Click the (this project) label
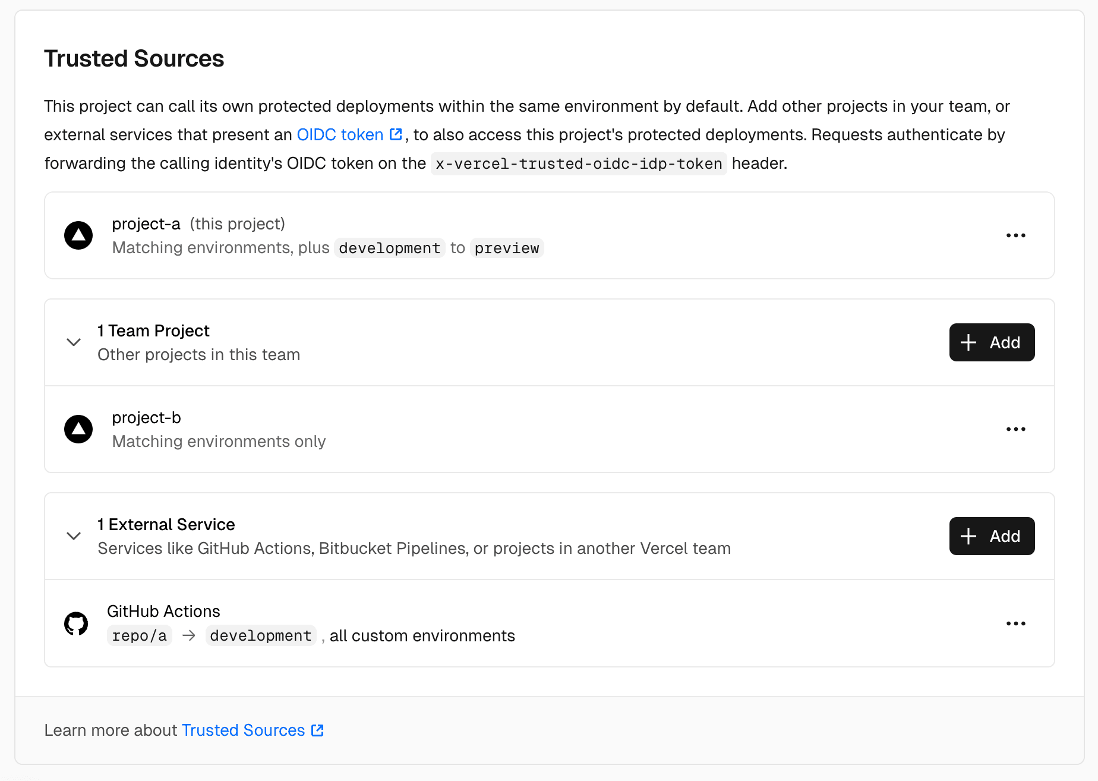The width and height of the screenshot is (1098, 781). click(x=238, y=224)
